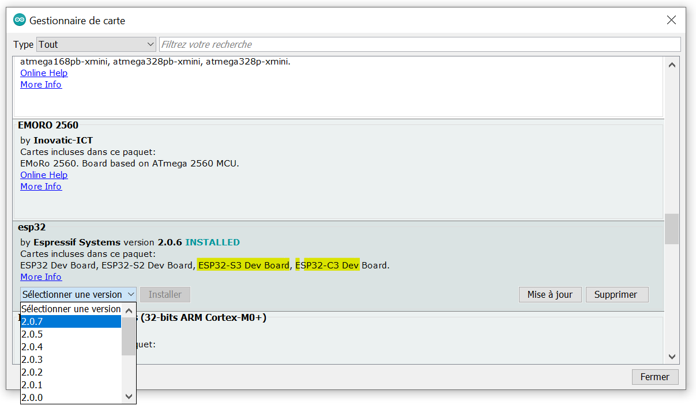The height and width of the screenshot is (413, 696).
Task: Click the Sélectionner une version dropdown
Action: pos(78,294)
